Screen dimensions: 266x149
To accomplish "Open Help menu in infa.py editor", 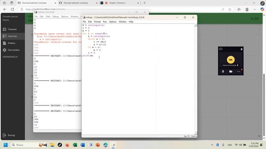I will coord(131,22).
